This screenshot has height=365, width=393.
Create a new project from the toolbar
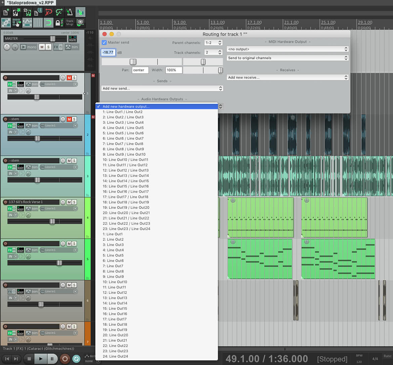coord(6,12)
